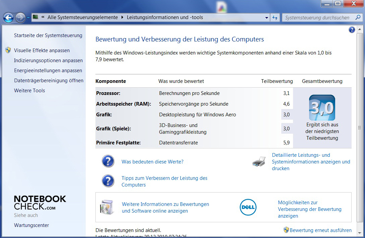Open 'Visuelle Effekte anpassen' link

pyautogui.click(x=42, y=50)
